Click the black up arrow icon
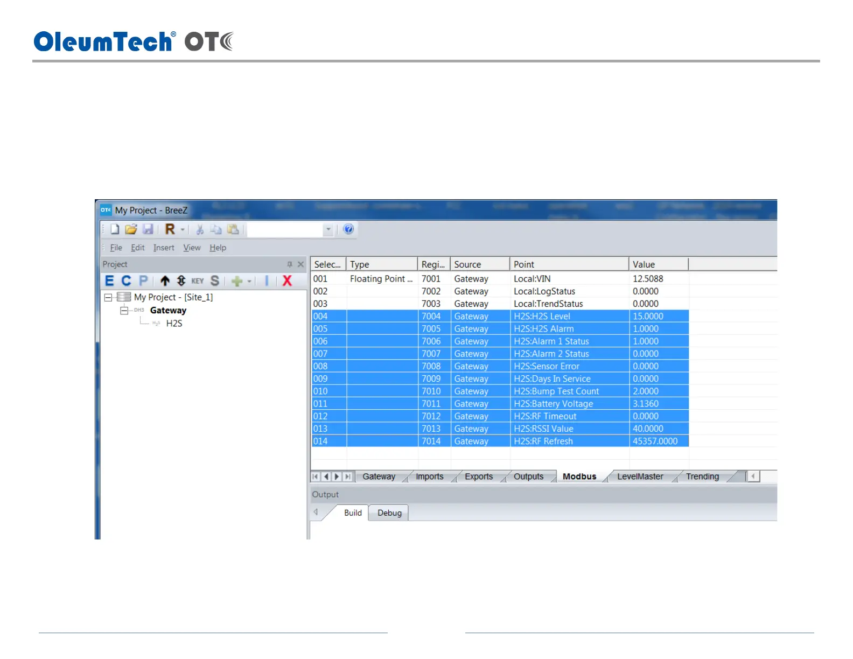Screen dimensions: 853x659 tap(165, 281)
